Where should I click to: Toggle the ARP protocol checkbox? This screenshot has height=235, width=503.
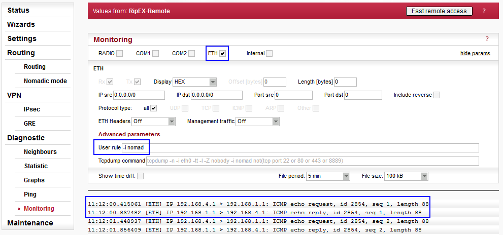281,108
